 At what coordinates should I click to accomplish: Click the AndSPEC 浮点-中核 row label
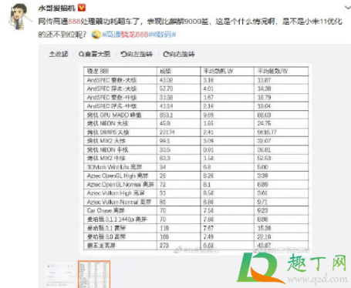pos(112,106)
